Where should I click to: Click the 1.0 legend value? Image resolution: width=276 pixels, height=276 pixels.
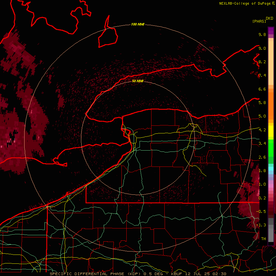click(262, 184)
